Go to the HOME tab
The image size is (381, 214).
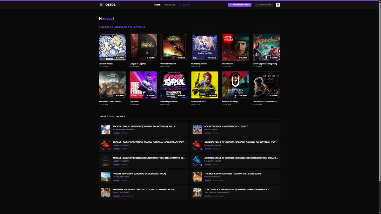pos(157,5)
